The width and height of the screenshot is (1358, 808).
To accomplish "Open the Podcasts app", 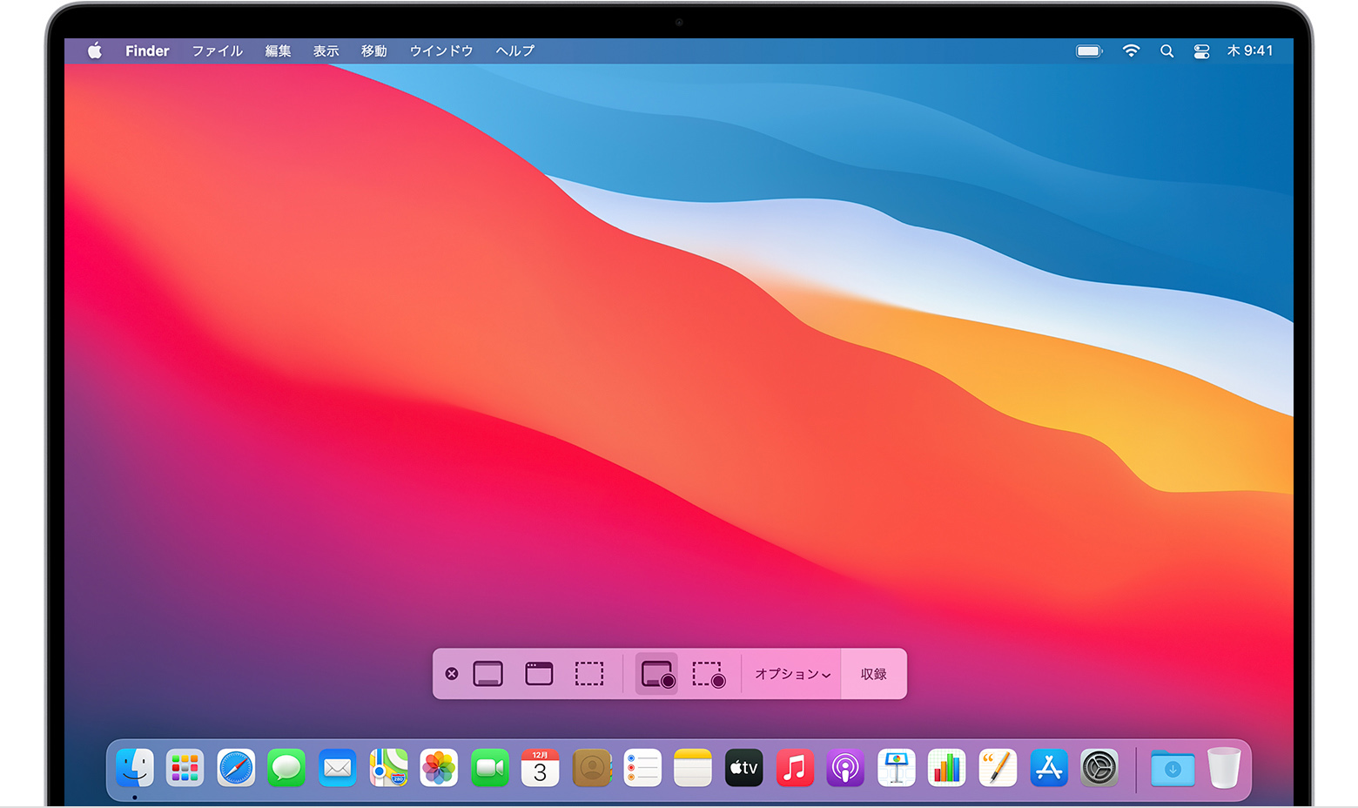I will pyautogui.click(x=844, y=768).
